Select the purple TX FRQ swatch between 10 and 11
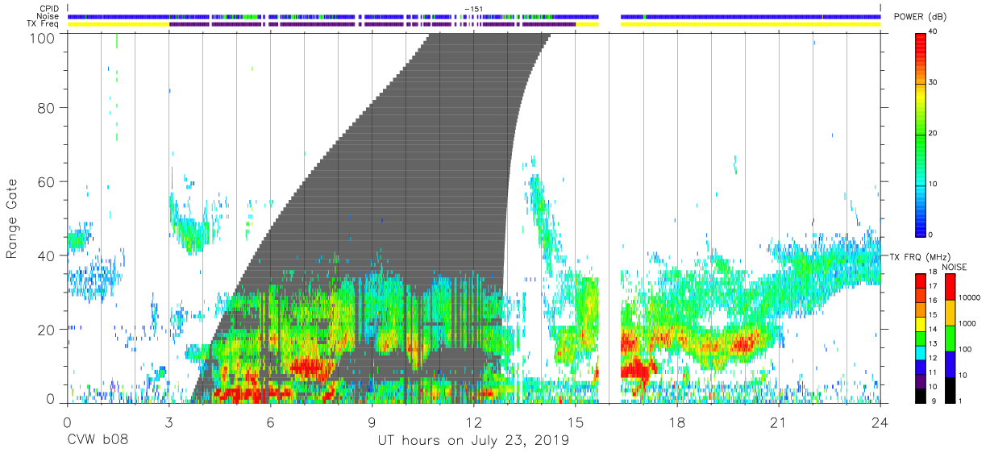The height and width of the screenshot is (457, 990). [x=921, y=381]
